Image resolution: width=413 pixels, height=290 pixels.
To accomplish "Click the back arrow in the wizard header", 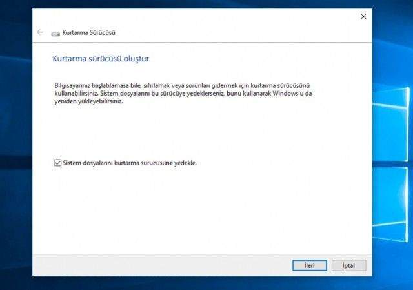I will (x=40, y=32).
